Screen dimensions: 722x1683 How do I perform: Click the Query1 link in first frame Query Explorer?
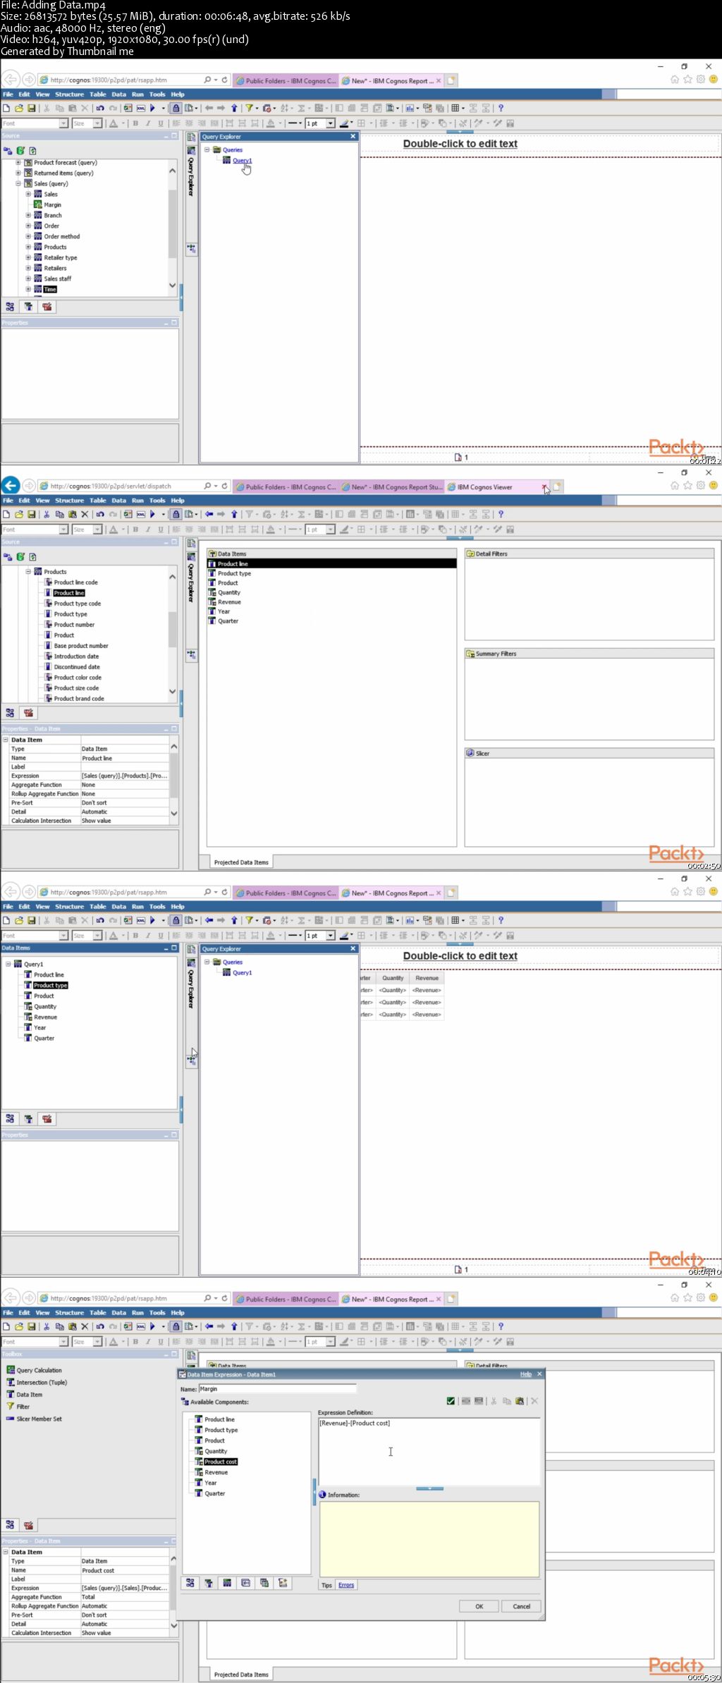(x=242, y=161)
